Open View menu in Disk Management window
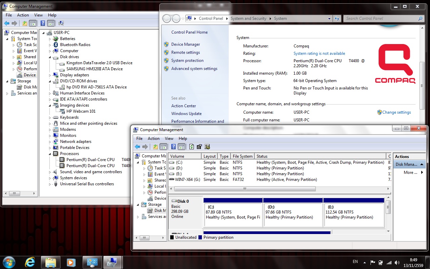This screenshot has width=430, height=269. [x=169, y=139]
